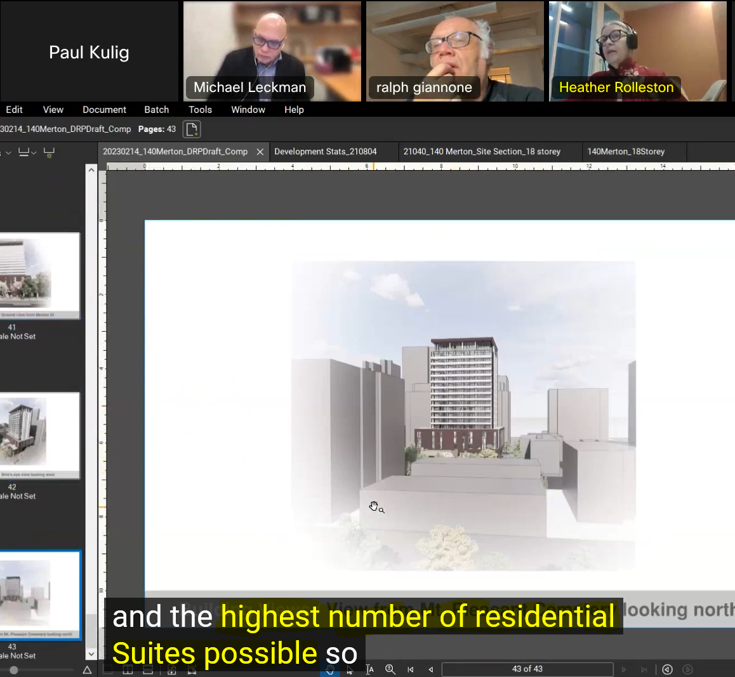The width and height of the screenshot is (735, 677).
Task: Choose the Select Text tool
Action: [369, 669]
